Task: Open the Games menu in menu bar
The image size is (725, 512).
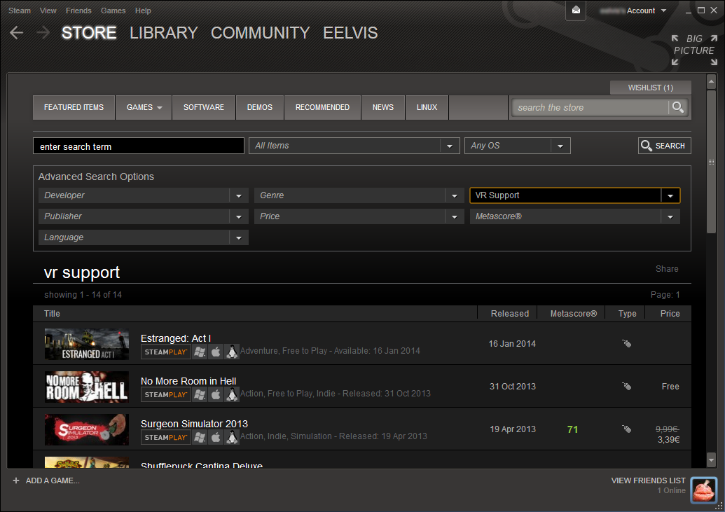Action: pos(113,11)
